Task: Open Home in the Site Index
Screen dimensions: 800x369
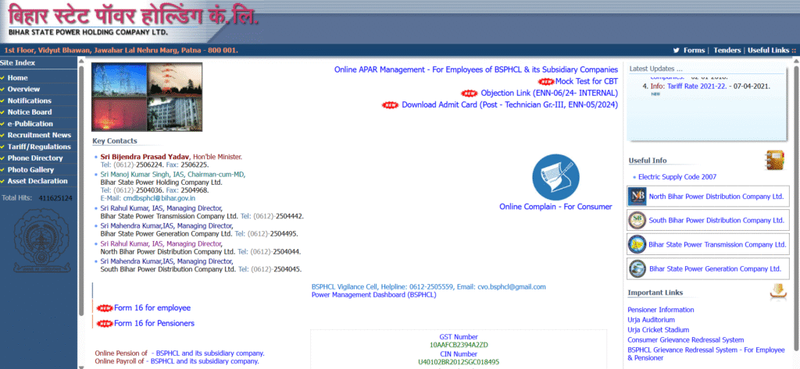Action: [17, 78]
